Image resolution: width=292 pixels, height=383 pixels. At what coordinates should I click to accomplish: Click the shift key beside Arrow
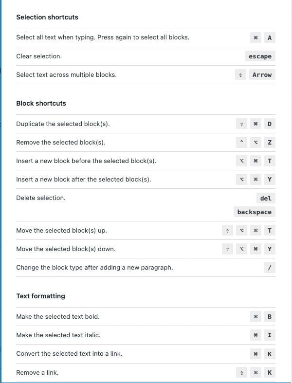point(241,75)
